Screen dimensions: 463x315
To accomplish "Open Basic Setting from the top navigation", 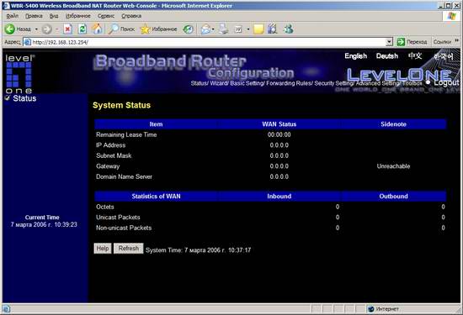I will [247, 83].
